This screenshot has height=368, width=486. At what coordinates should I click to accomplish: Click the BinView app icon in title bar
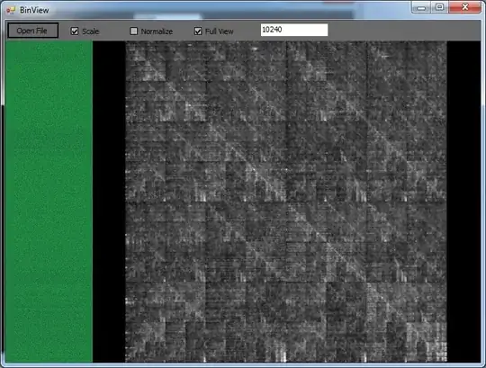[x=11, y=11]
